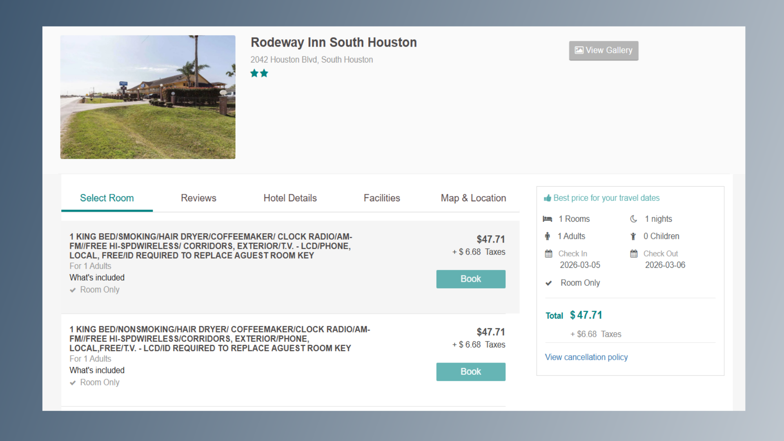This screenshot has height=441, width=784.
Task: Click the hotel exterior photo thumbnail
Action: (148, 97)
